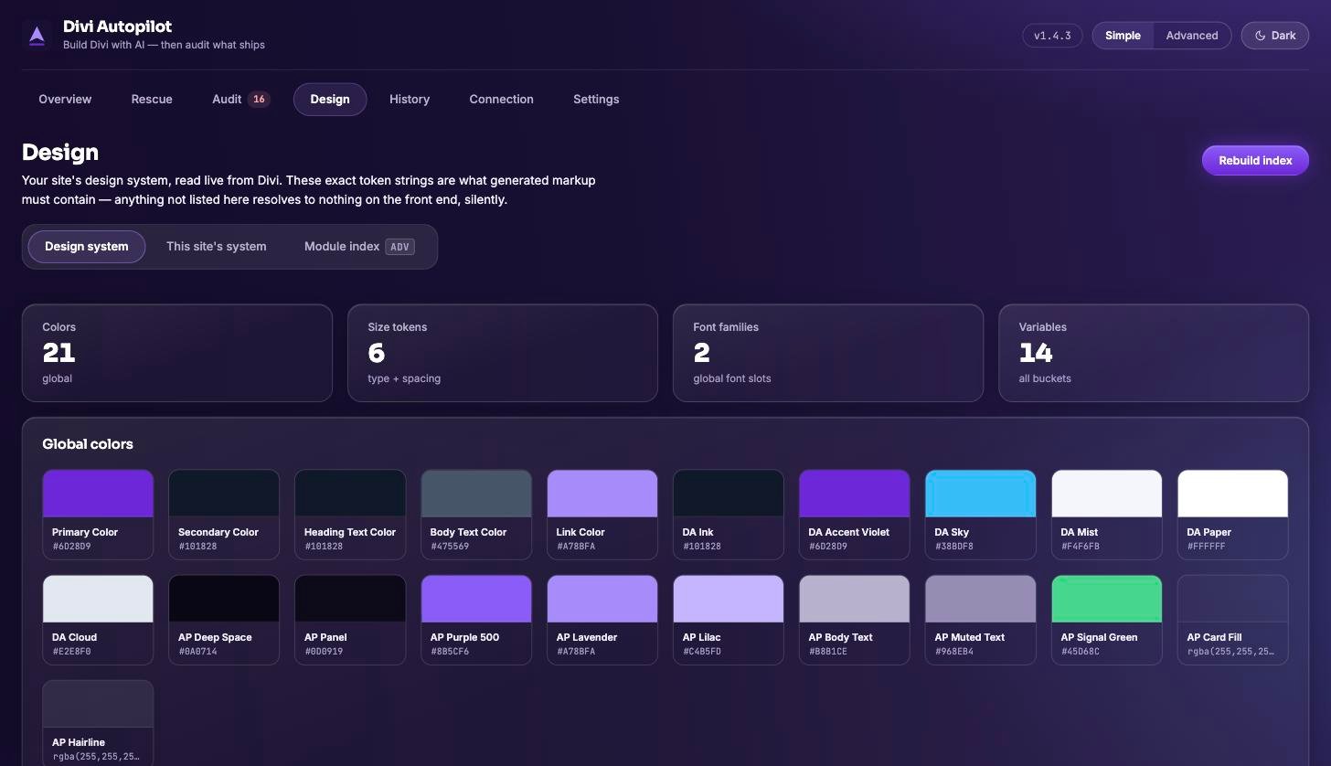
Task: Click the Size tokens stat card
Action: pos(503,353)
